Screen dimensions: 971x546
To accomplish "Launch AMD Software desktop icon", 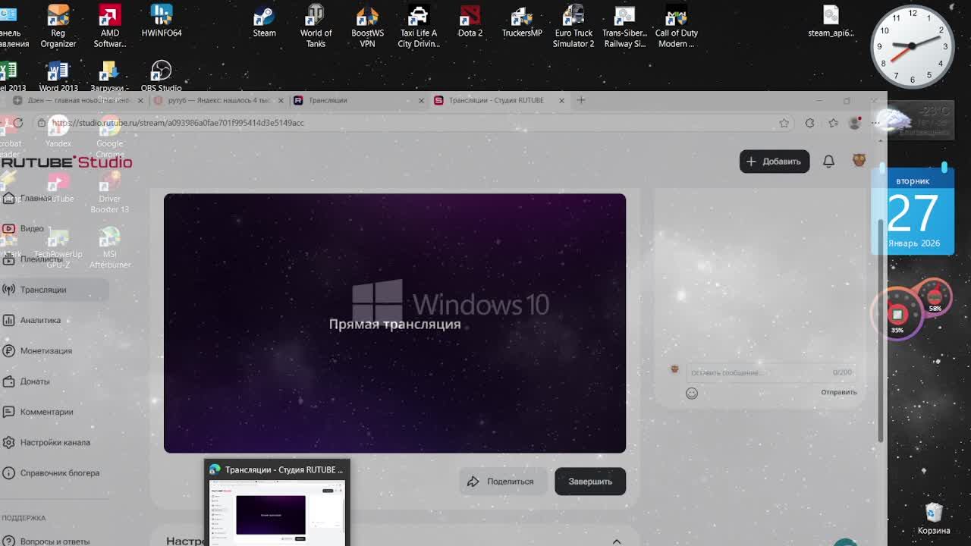I will coord(110,26).
